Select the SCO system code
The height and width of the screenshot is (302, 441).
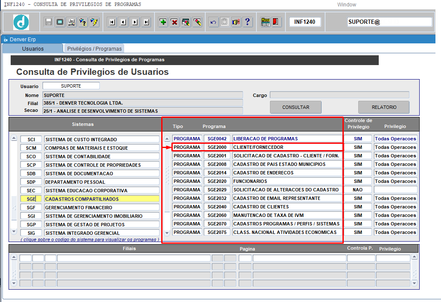(31, 157)
